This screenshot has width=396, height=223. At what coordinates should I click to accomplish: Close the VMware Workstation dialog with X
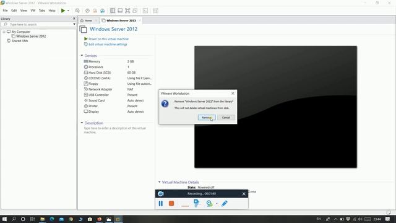tap(233, 94)
